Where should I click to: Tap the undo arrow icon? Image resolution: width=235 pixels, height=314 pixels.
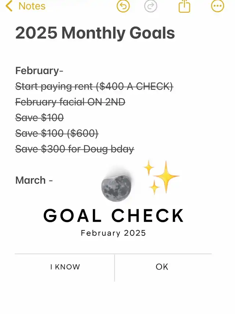[x=123, y=6]
